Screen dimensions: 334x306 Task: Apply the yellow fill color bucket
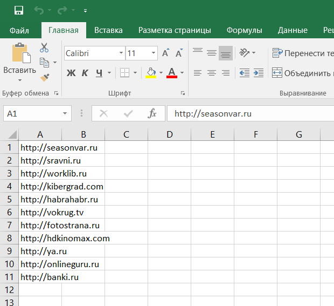click(151, 73)
